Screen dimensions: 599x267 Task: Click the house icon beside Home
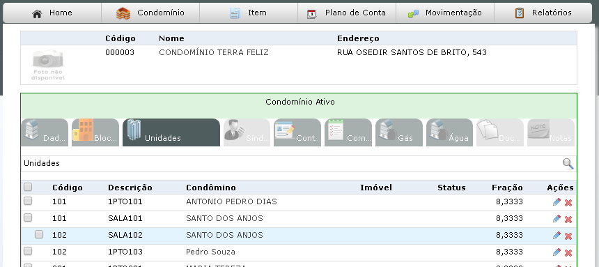pos(37,14)
